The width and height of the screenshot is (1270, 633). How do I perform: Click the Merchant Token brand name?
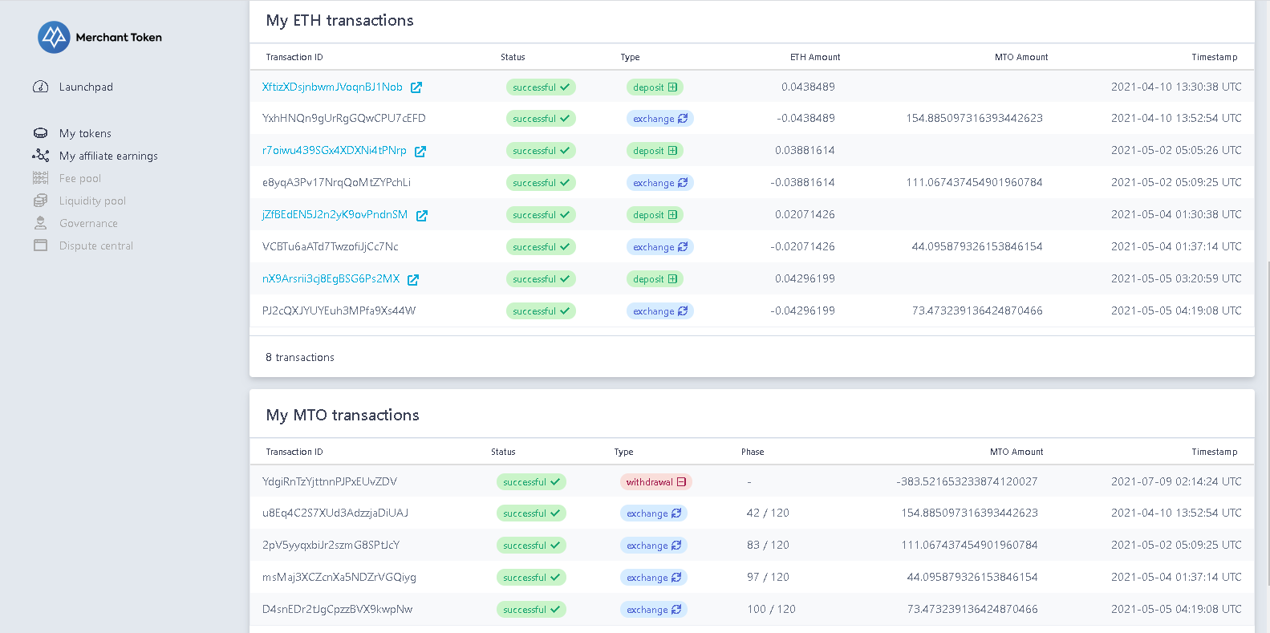coord(119,37)
